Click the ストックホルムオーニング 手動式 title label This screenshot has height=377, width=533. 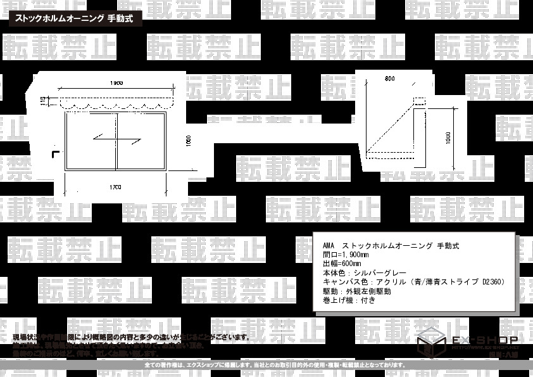coord(73,18)
